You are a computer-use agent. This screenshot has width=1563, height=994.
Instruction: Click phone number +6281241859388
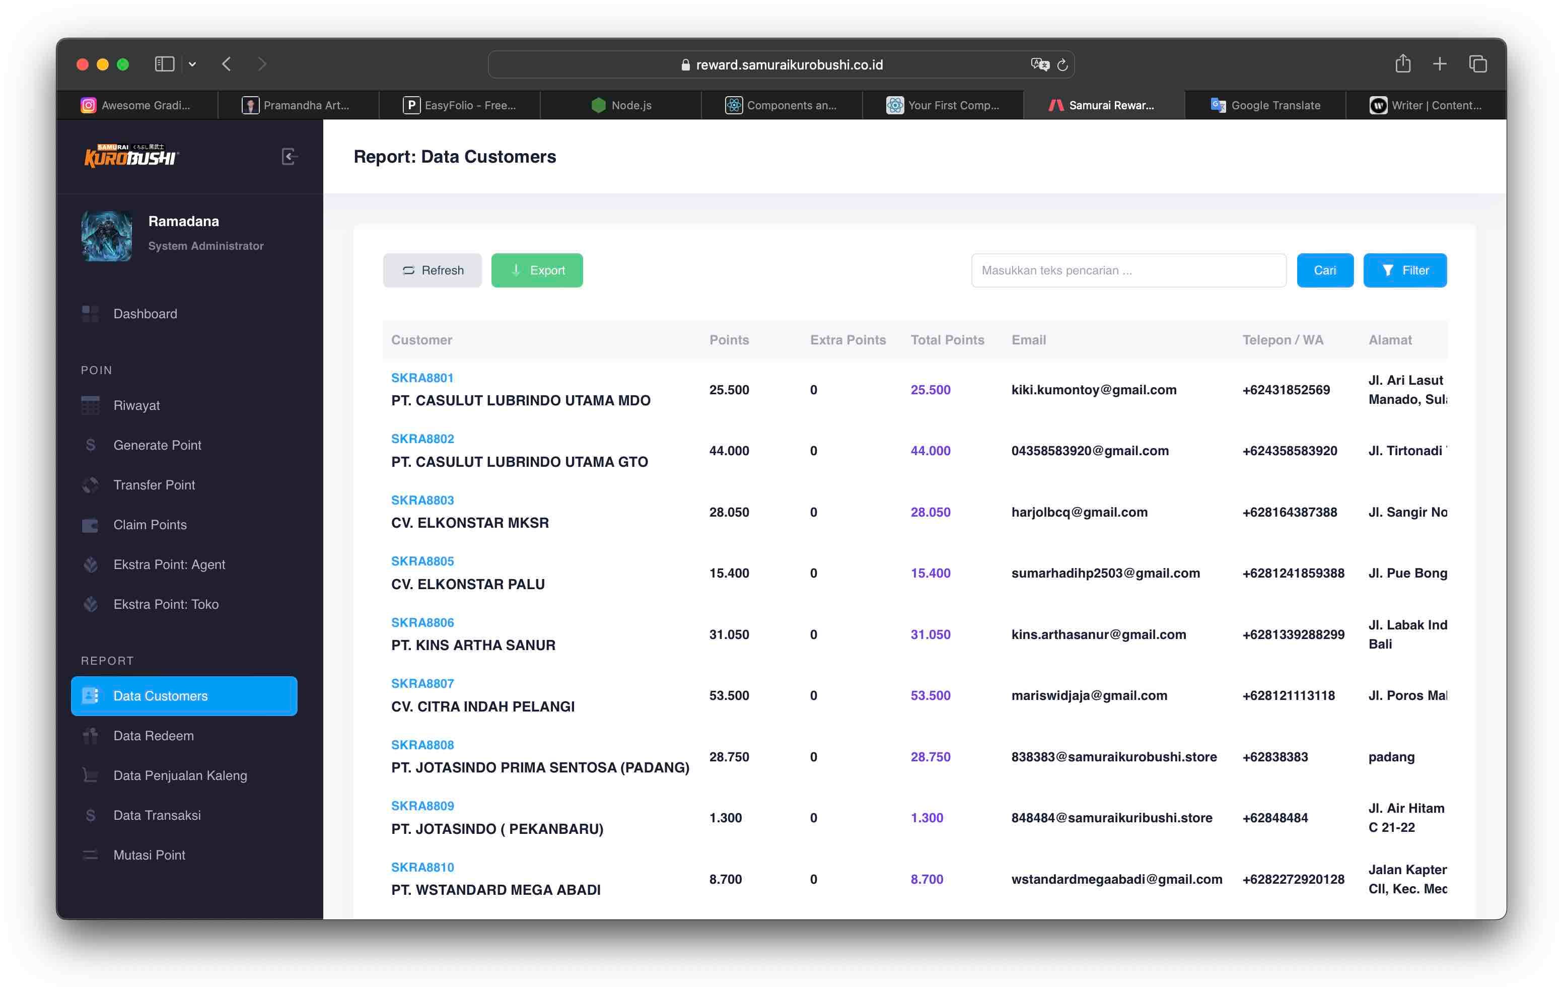point(1293,573)
